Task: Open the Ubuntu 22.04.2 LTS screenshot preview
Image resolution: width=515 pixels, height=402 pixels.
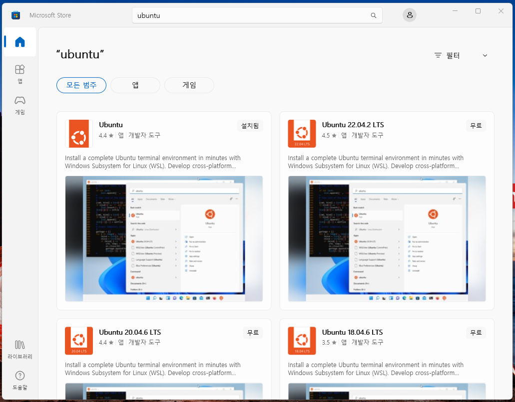Action: [x=387, y=239]
